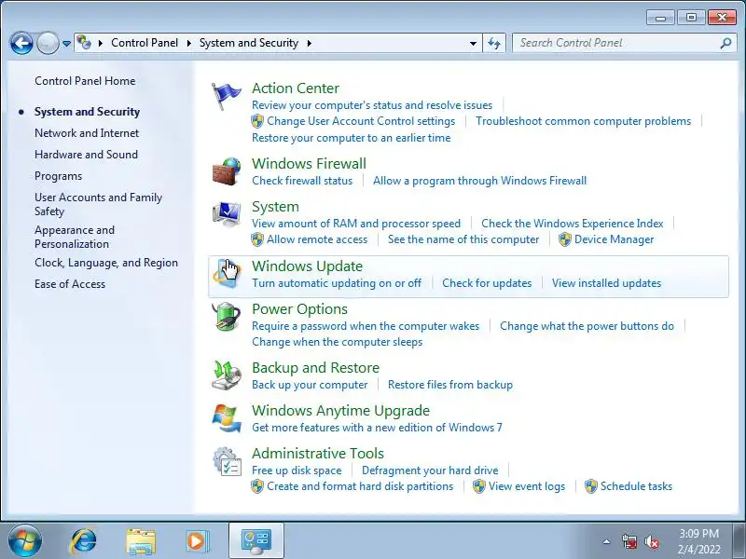This screenshot has height=559, width=746.
Task: Click the taskbar clock showing 3:09 PM
Action: click(x=698, y=541)
